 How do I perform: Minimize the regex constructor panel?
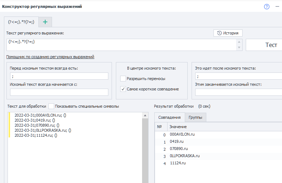pos(277,6)
